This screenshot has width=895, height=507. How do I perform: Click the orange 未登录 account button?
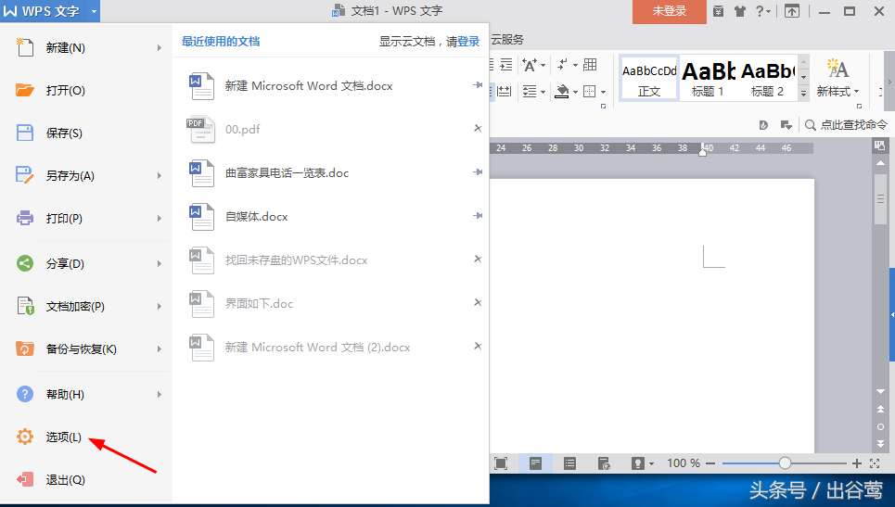click(x=669, y=11)
